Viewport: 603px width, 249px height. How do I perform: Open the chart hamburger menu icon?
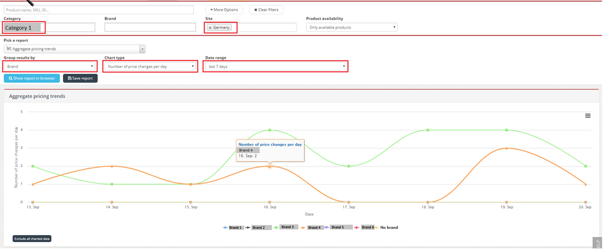click(588, 115)
